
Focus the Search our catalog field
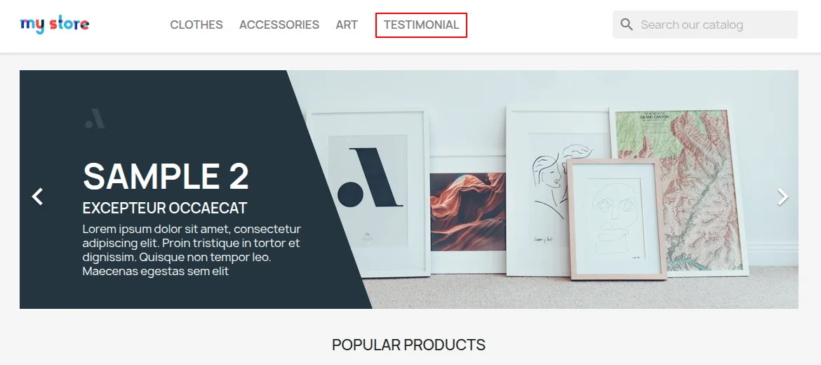[705, 25]
